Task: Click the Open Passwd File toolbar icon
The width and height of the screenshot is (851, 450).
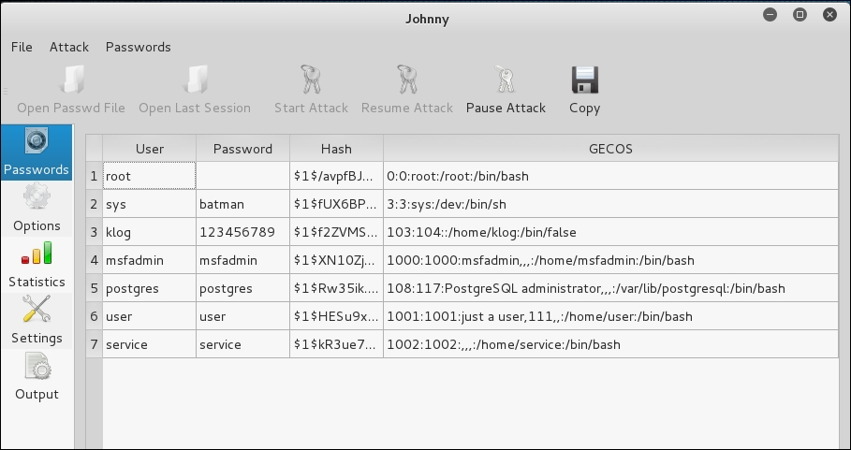Action: [71, 81]
